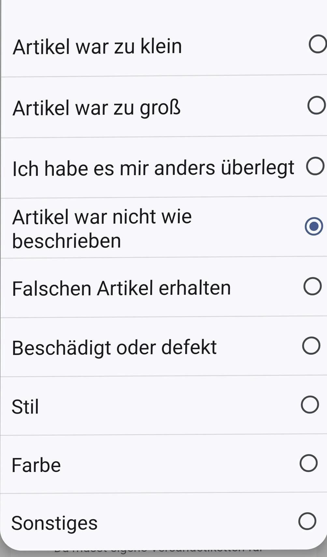Tap the dimmed background text below the sheet

point(158,553)
